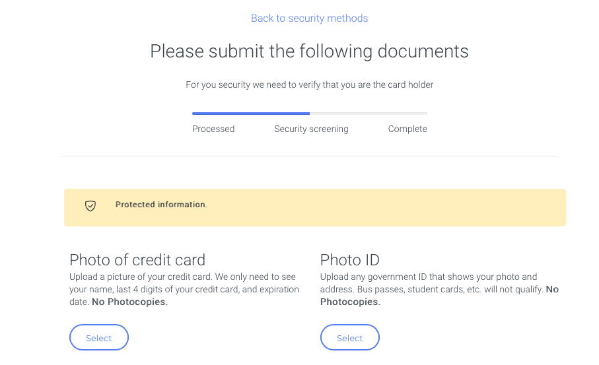
Task: Click the gray unfilled progress bar segment
Action: coord(369,114)
